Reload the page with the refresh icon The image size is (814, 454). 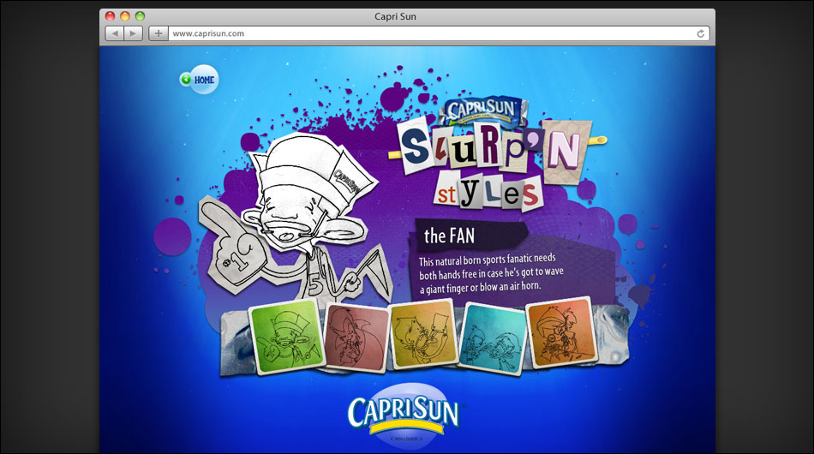pos(700,33)
